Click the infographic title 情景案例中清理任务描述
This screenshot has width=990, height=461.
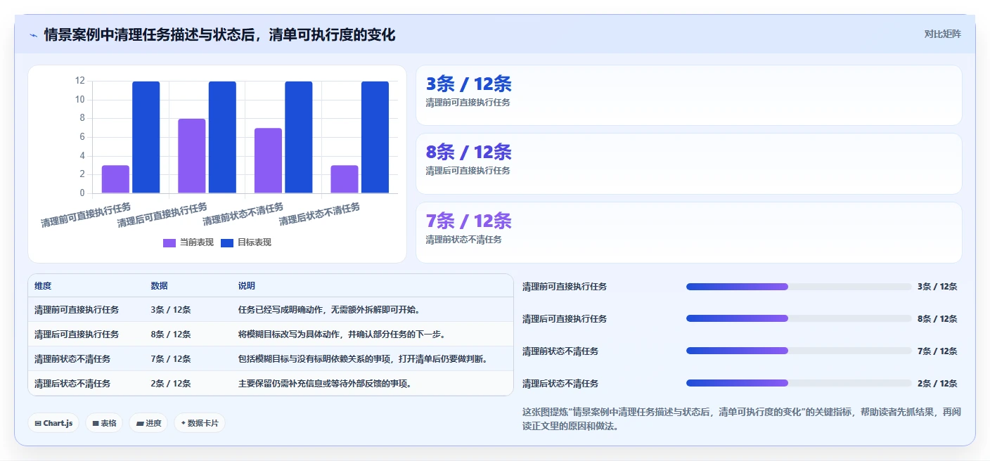click(219, 34)
